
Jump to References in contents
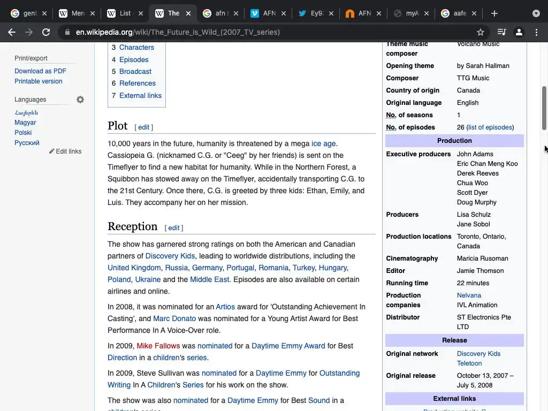(138, 83)
